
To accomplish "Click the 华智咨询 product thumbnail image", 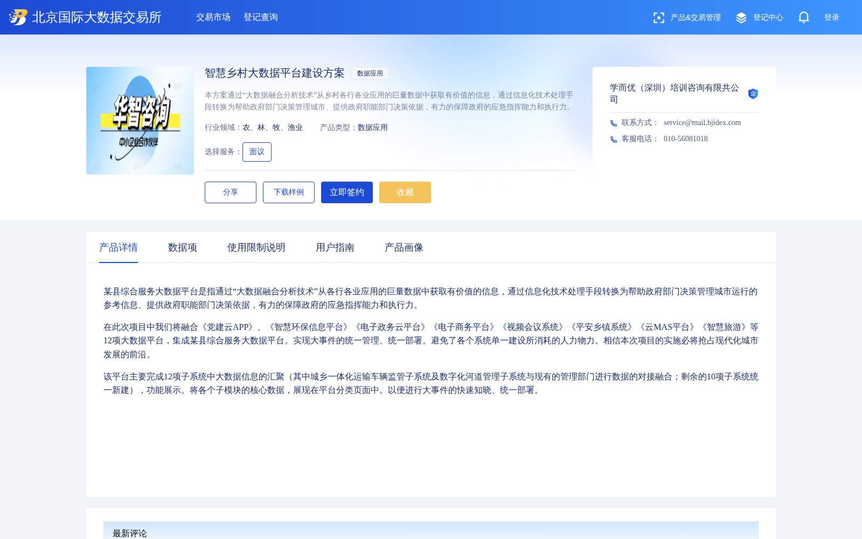I will point(140,121).
